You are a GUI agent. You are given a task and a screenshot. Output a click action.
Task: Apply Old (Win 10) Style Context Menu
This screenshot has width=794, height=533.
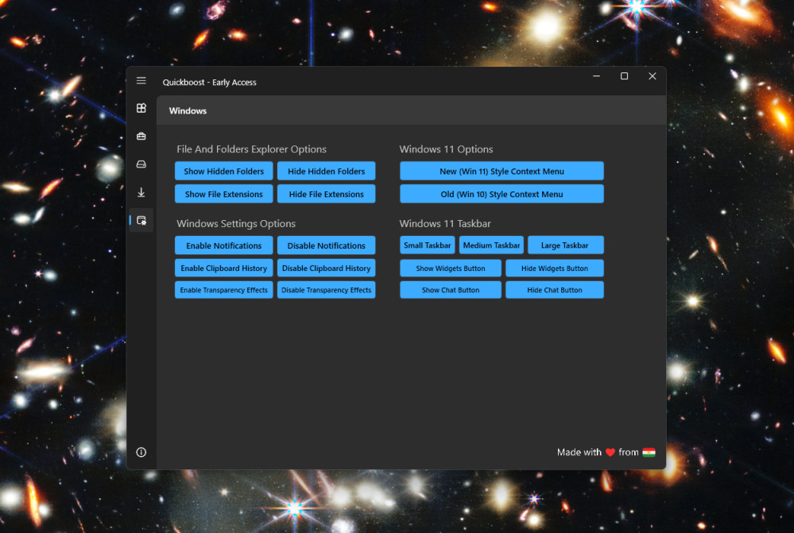pos(502,194)
